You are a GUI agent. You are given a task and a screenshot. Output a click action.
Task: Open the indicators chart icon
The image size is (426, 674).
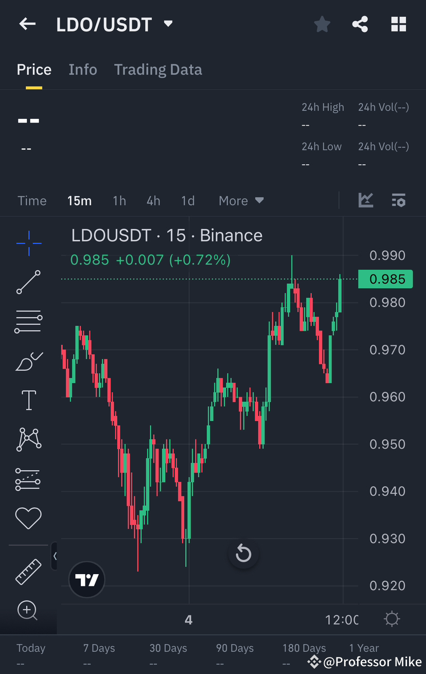click(366, 200)
